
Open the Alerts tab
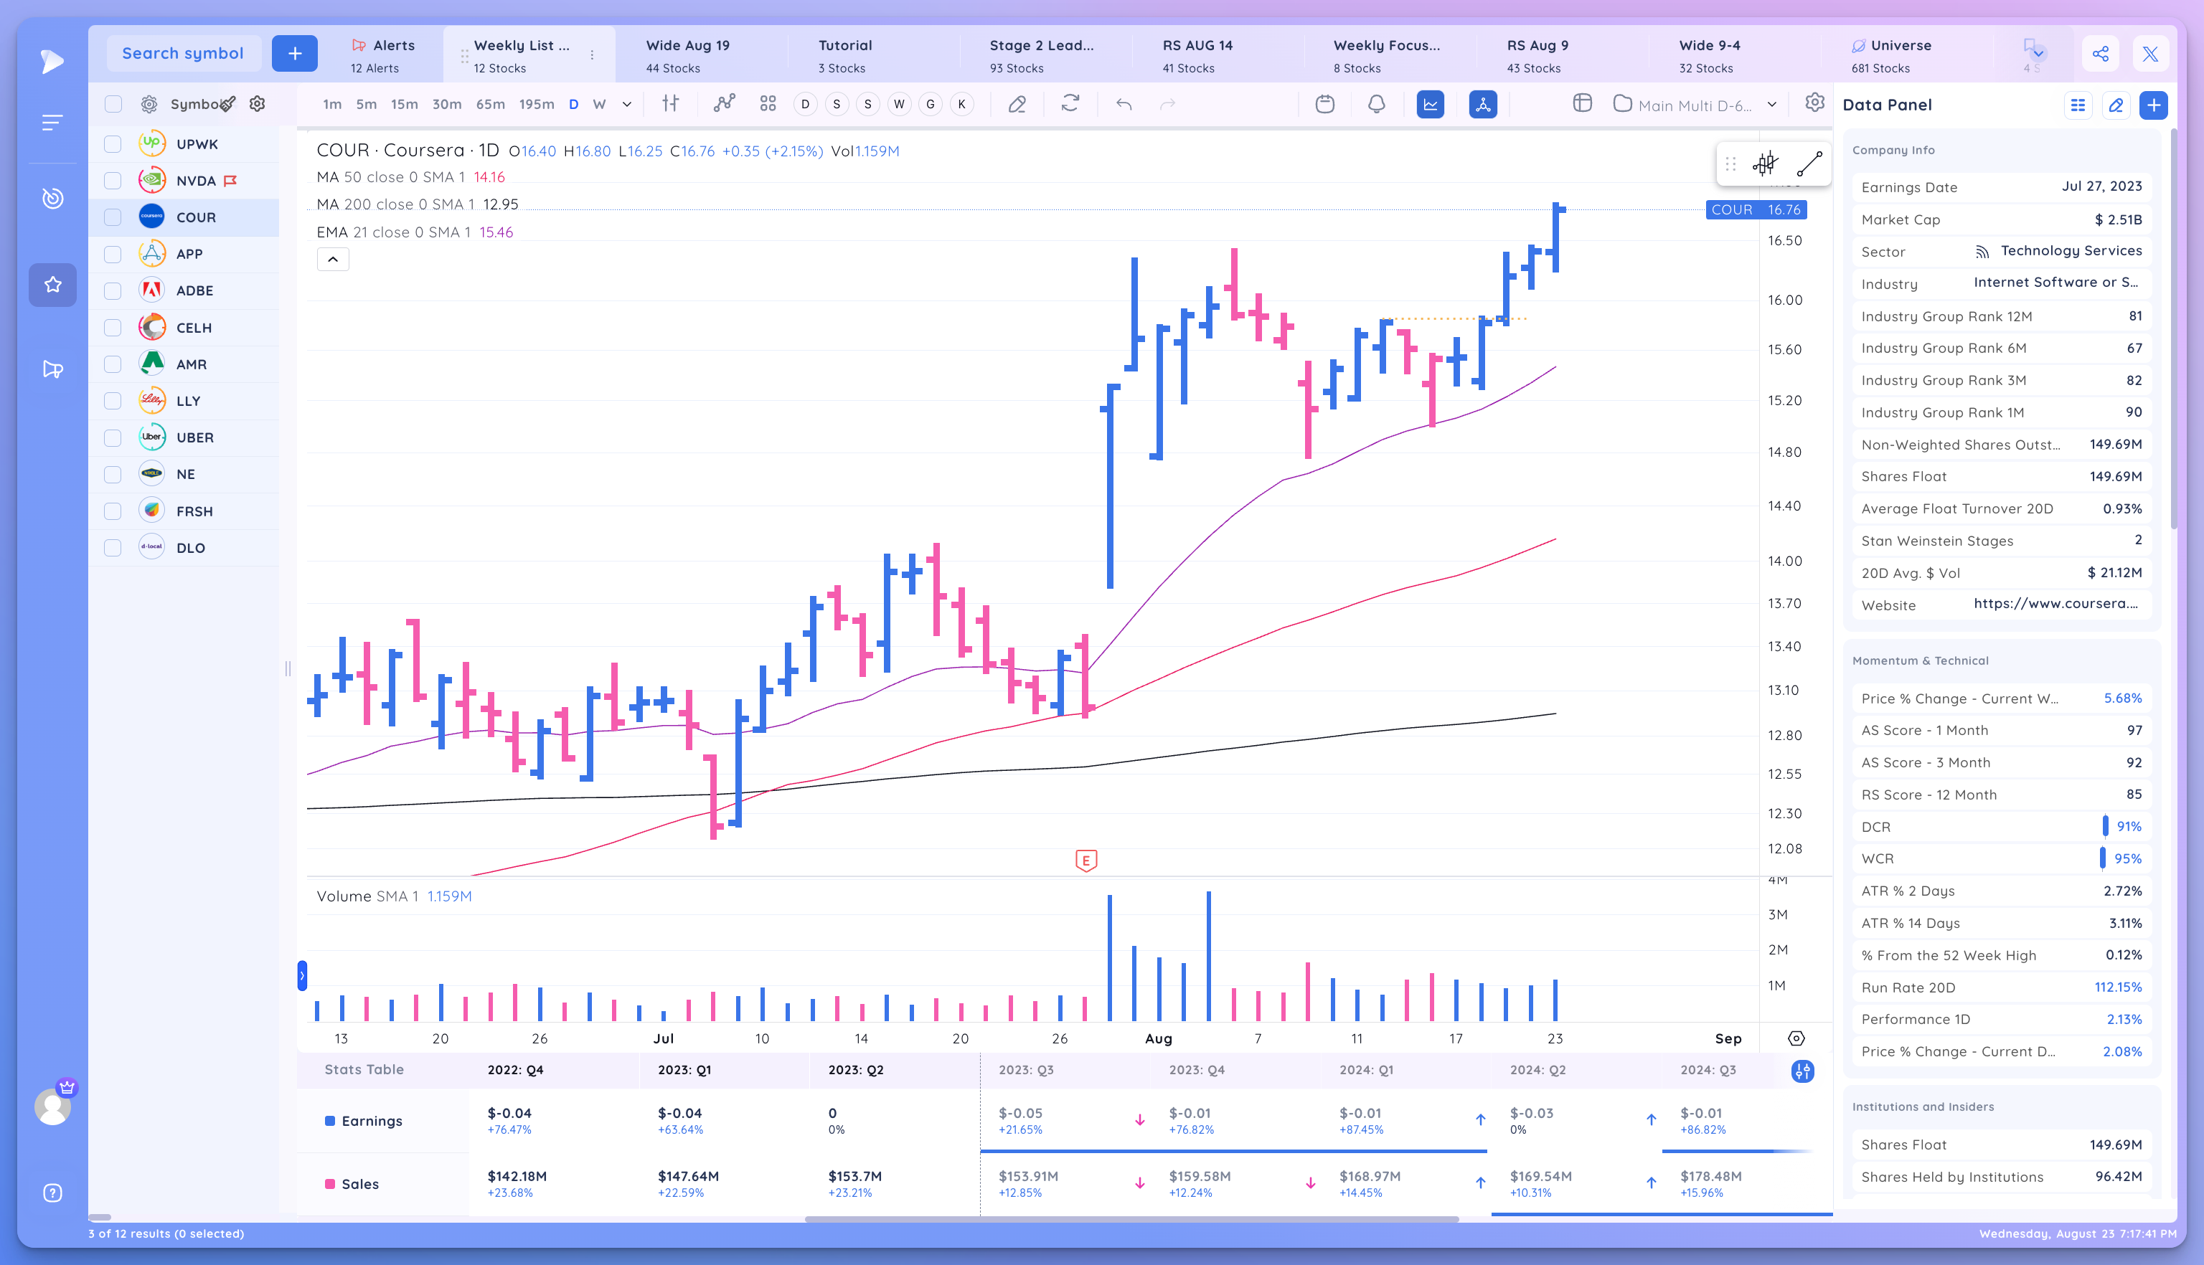(384, 56)
